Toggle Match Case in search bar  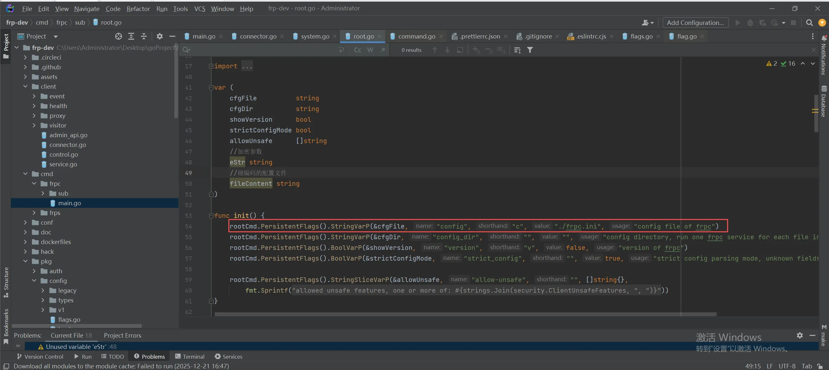coord(358,50)
